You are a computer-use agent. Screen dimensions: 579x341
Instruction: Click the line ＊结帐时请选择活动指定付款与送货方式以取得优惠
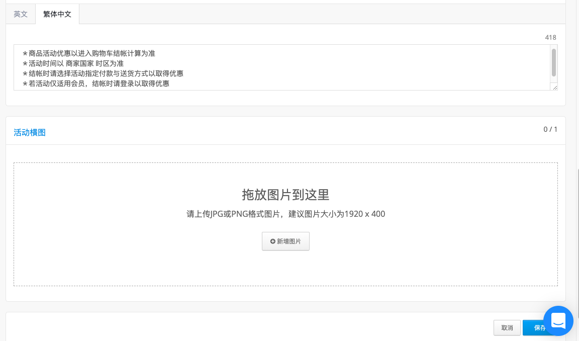[x=103, y=73]
